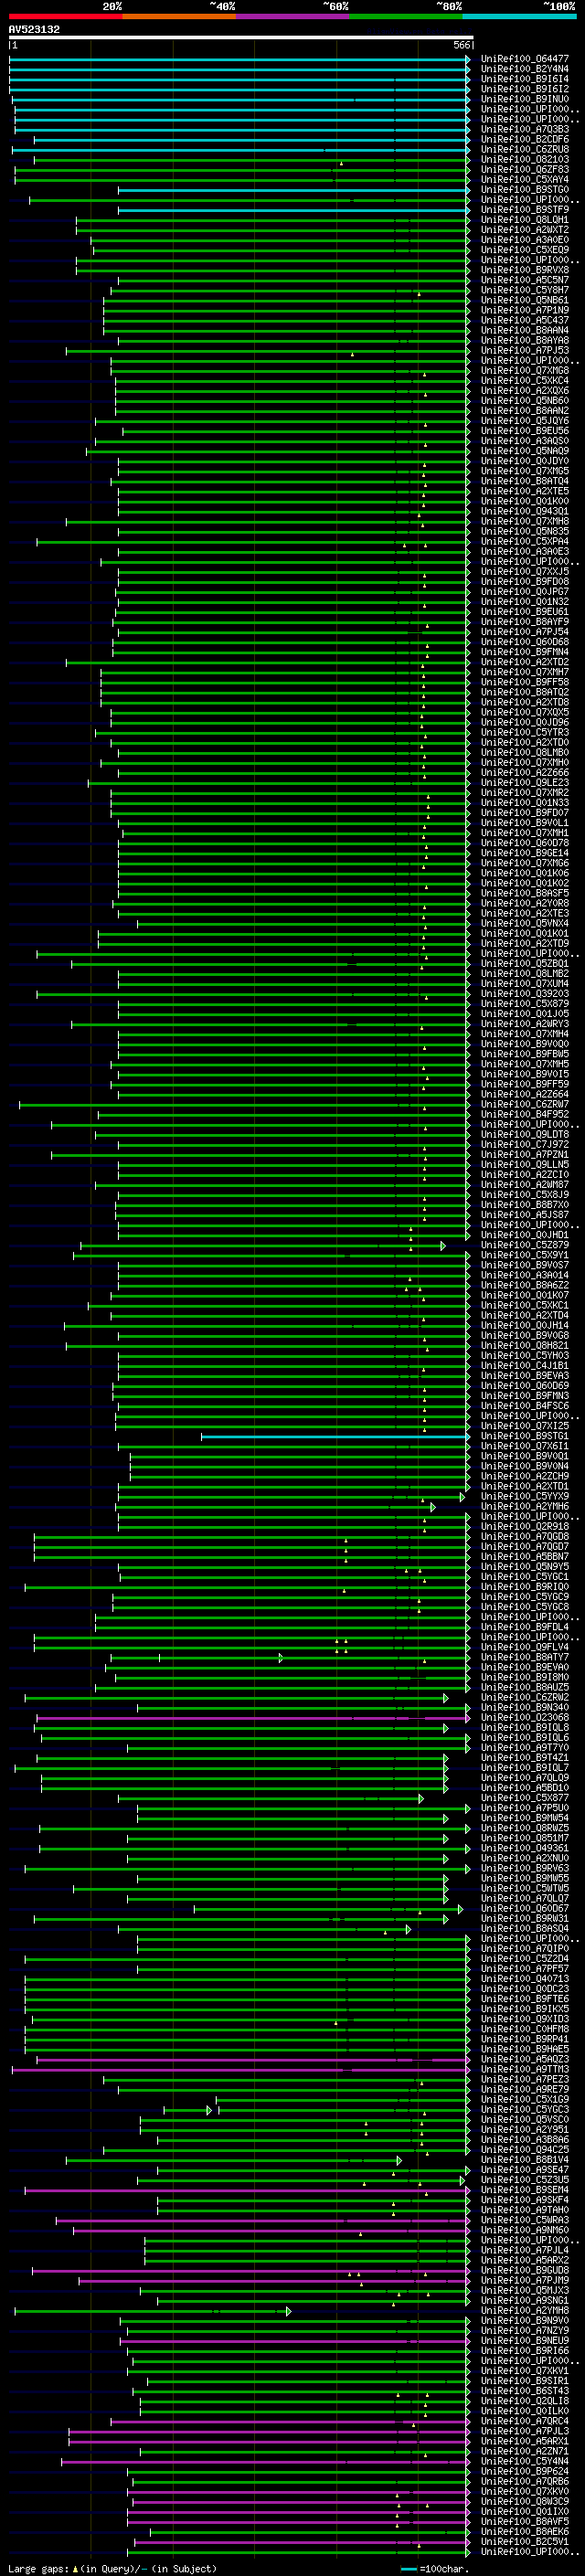The width and height of the screenshot is (585, 2576).
Task: Select the UniRef100_A3A0E0 label
Action: [x=524, y=240]
